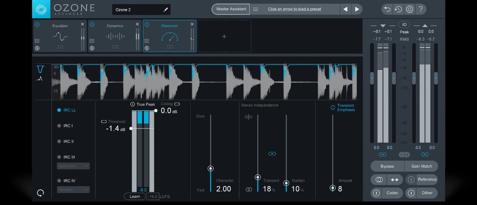Viewport: 477px width, 205px height.
Task: Click the reset circular arrow icon
Action: point(41,193)
